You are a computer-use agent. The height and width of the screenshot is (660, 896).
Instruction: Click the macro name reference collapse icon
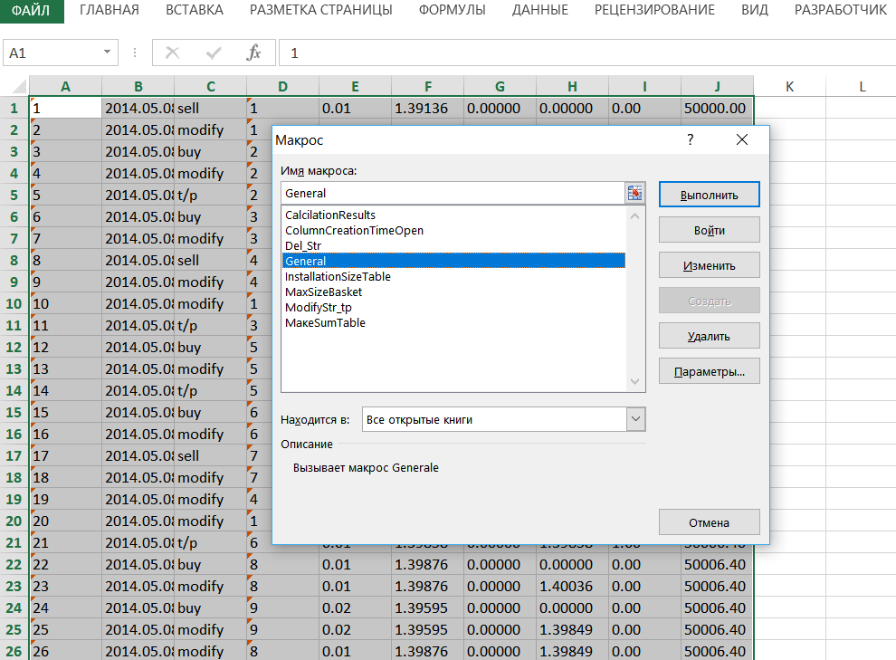634,193
